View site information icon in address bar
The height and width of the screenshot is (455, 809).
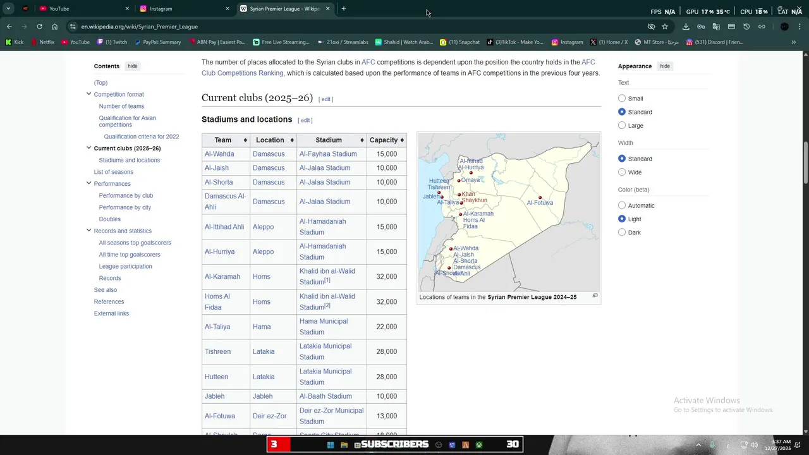tap(73, 27)
